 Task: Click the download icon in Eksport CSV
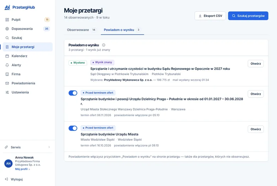[200, 16]
